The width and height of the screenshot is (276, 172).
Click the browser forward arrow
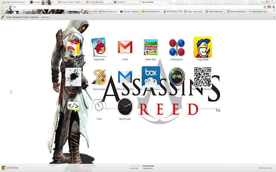point(6,7)
